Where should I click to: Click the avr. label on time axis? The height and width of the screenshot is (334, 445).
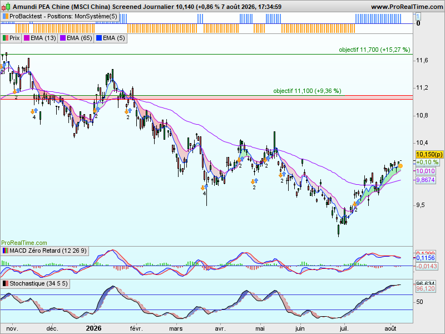(x=220, y=328)
